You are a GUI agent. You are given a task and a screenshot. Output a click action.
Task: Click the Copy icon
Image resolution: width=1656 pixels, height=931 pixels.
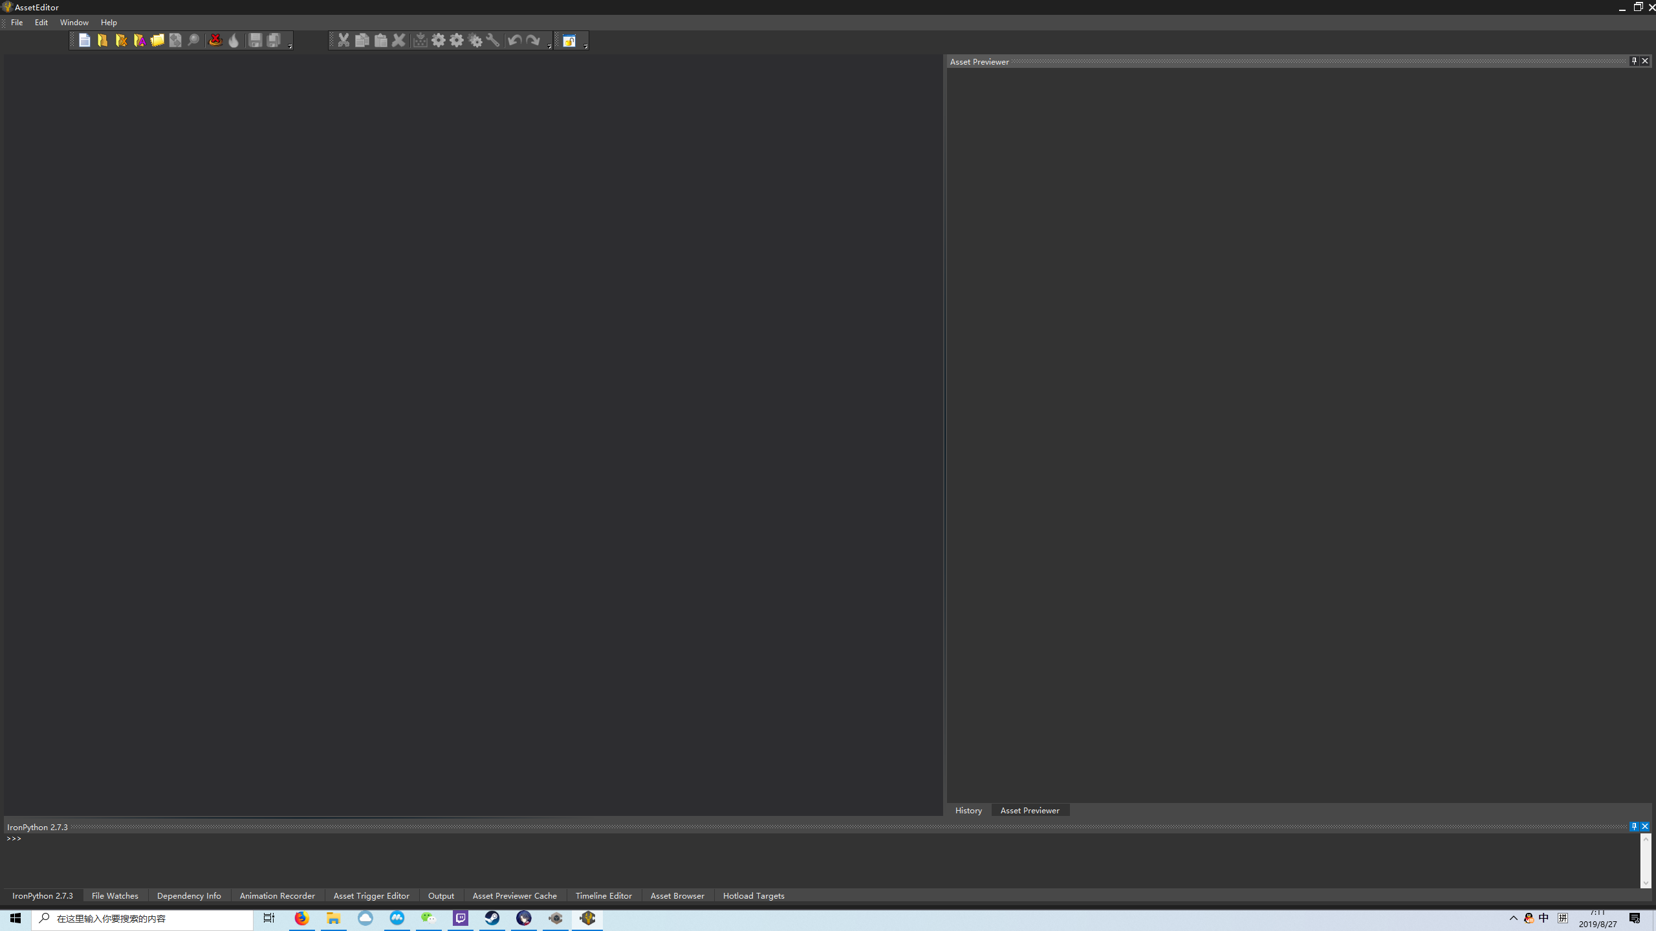[362, 41]
